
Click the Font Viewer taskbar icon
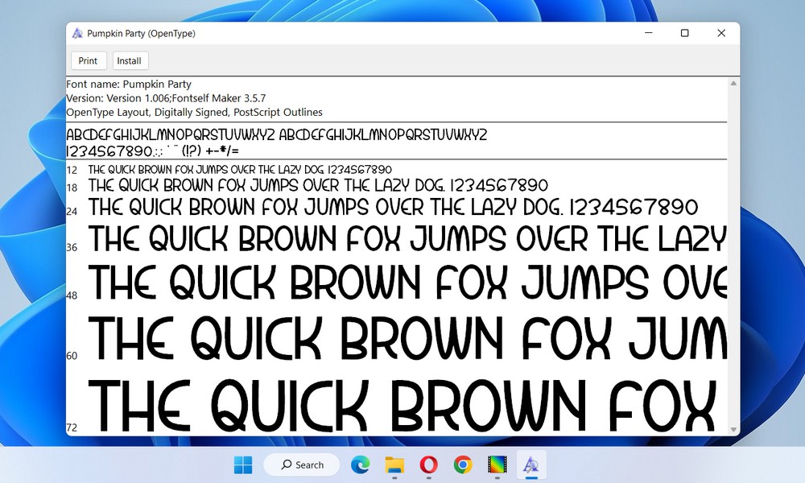(x=530, y=464)
